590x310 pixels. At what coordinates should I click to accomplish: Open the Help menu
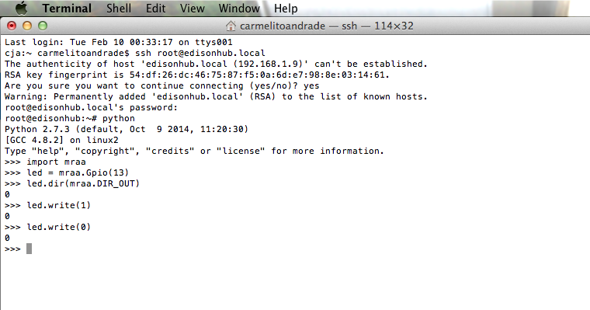pyautogui.click(x=286, y=9)
